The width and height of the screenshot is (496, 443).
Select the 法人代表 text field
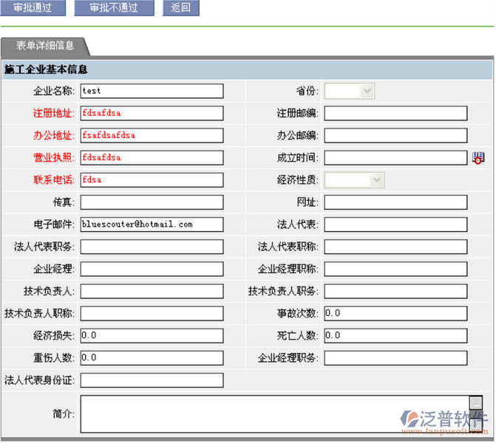pyautogui.click(x=395, y=224)
